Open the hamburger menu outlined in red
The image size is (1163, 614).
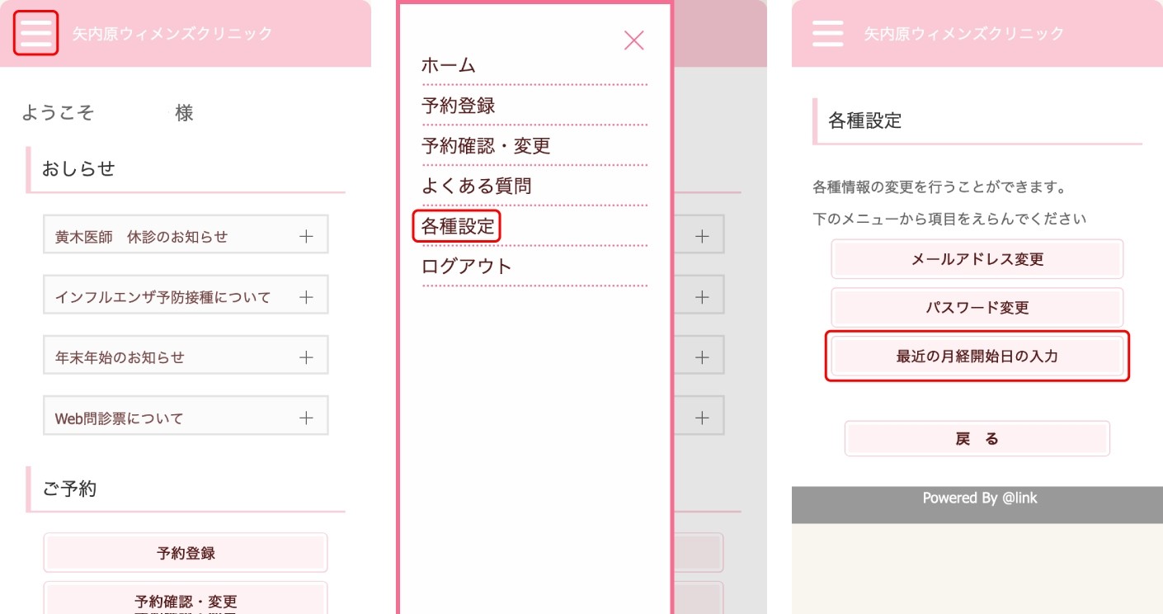click(x=35, y=33)
